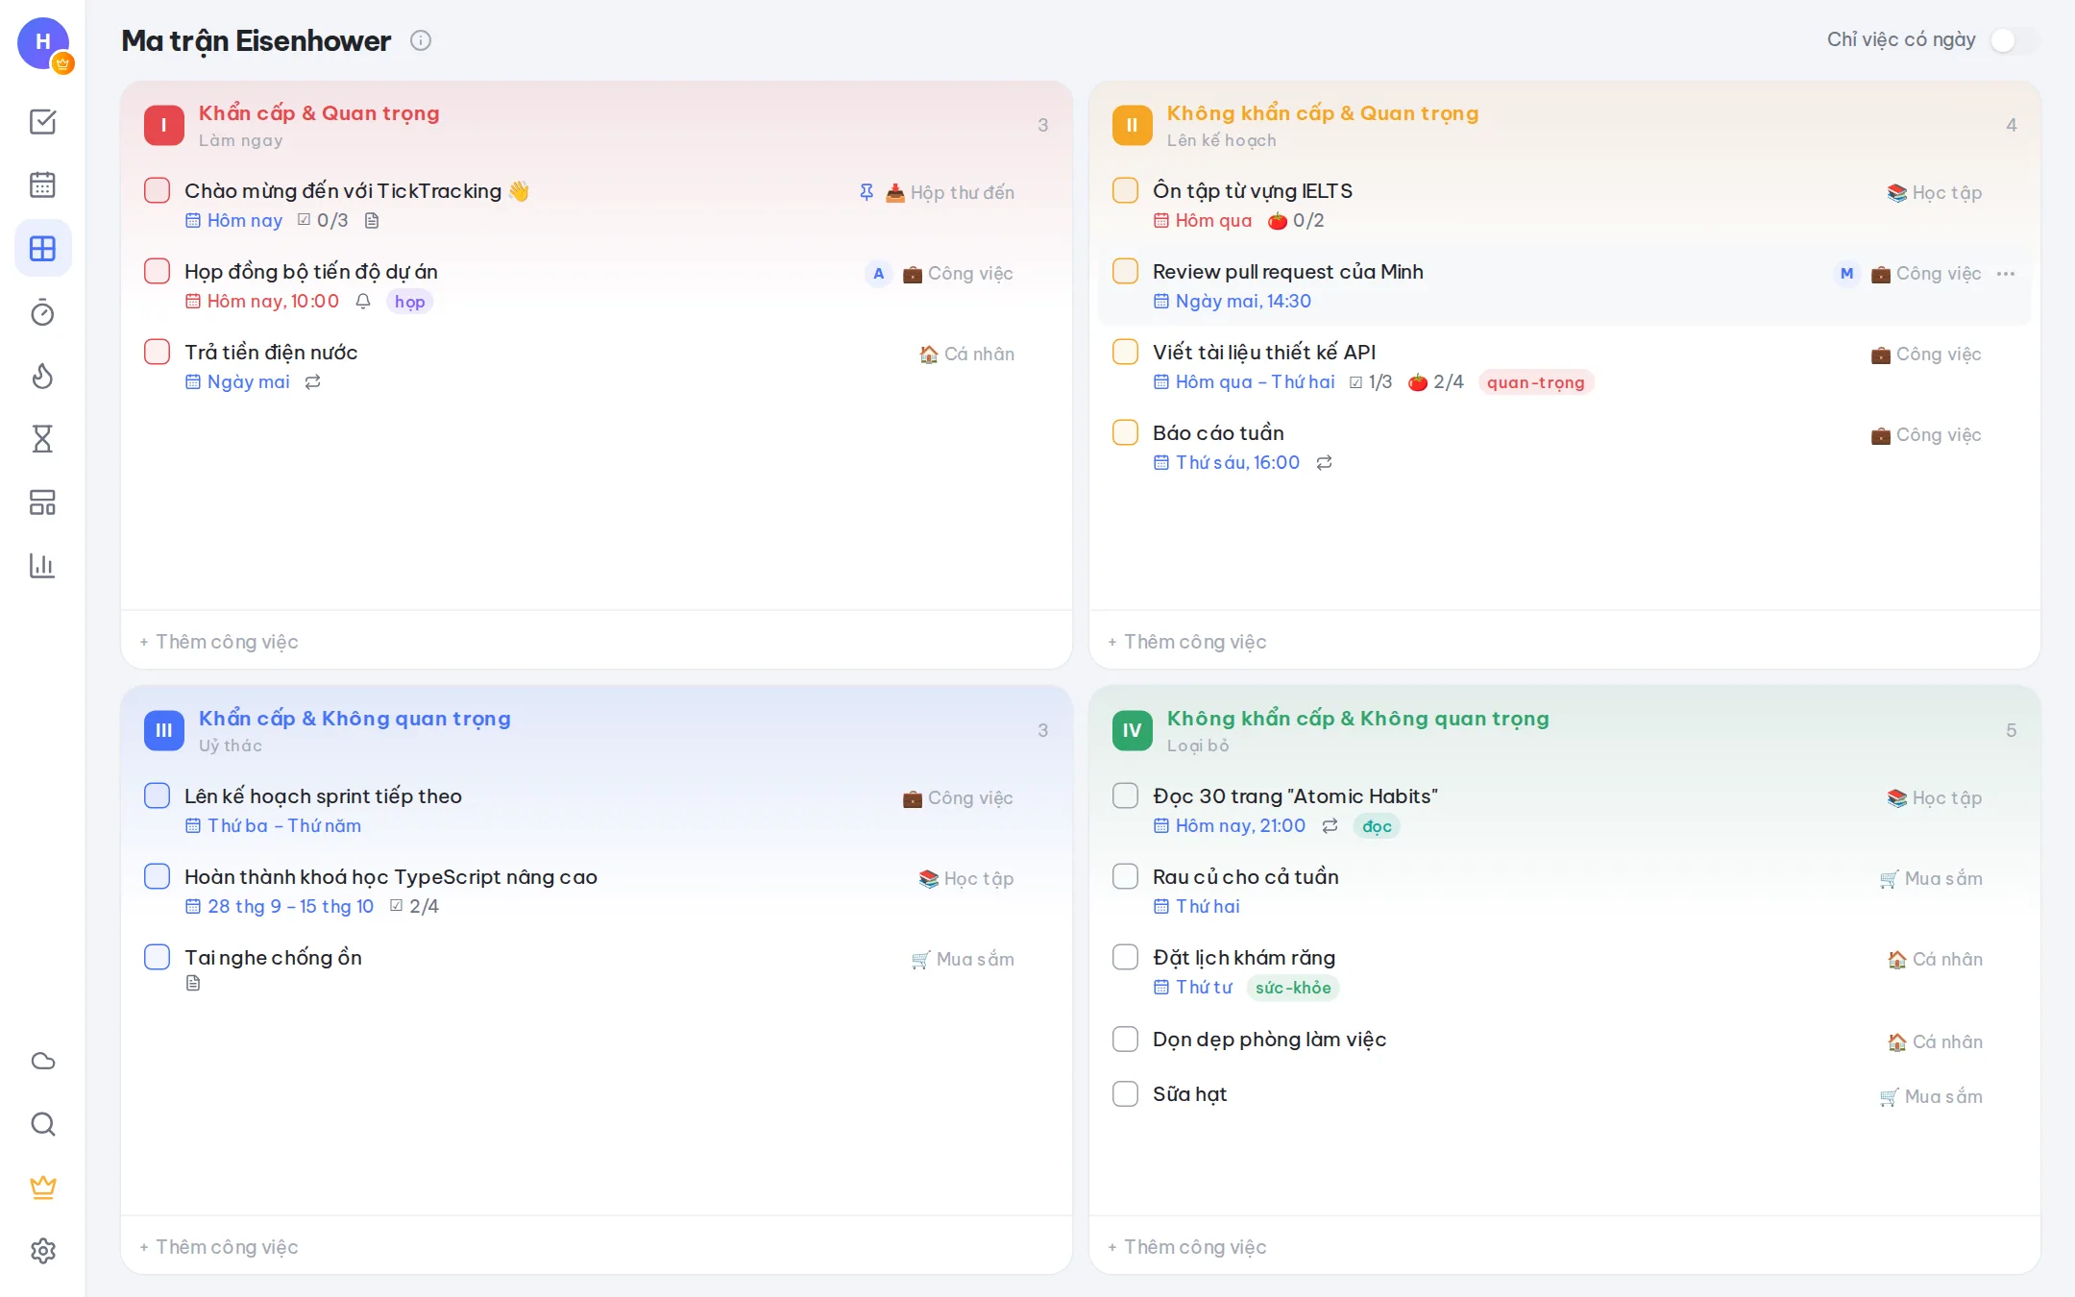Open the statistics bar chart icon
The image size is (2075, 1297).
coord(42,566)
